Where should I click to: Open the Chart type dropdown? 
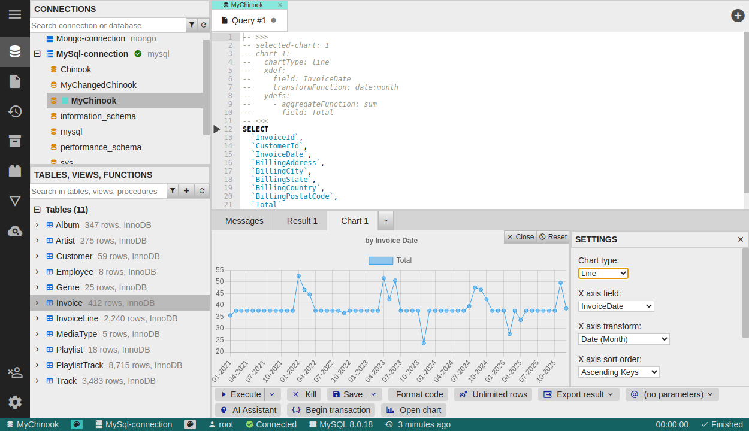click(x=603, y=273)
